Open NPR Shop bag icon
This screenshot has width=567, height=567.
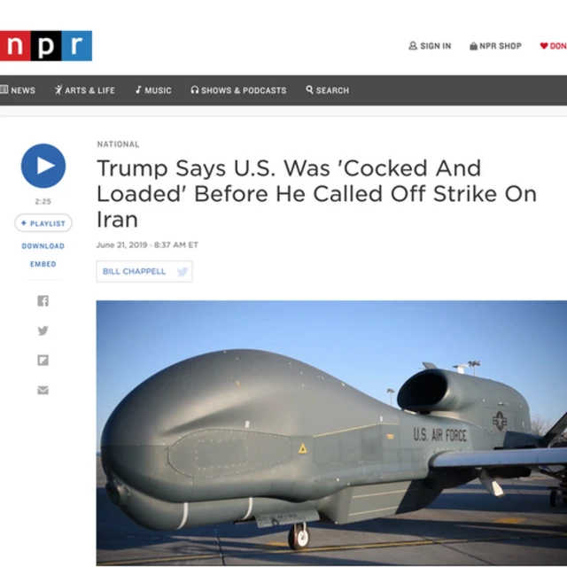[473, 46]
